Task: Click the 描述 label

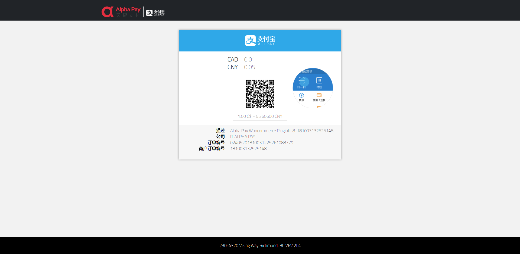Action: tap(220, 131)
